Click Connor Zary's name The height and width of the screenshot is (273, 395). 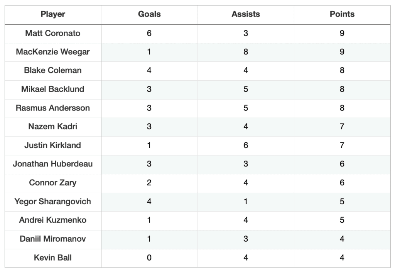pyautogui.click(x=53, y=183)
